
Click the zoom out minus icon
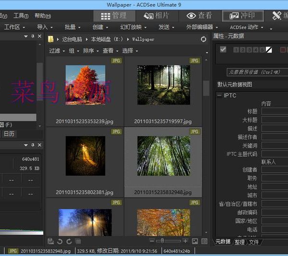tap(152, 241)
